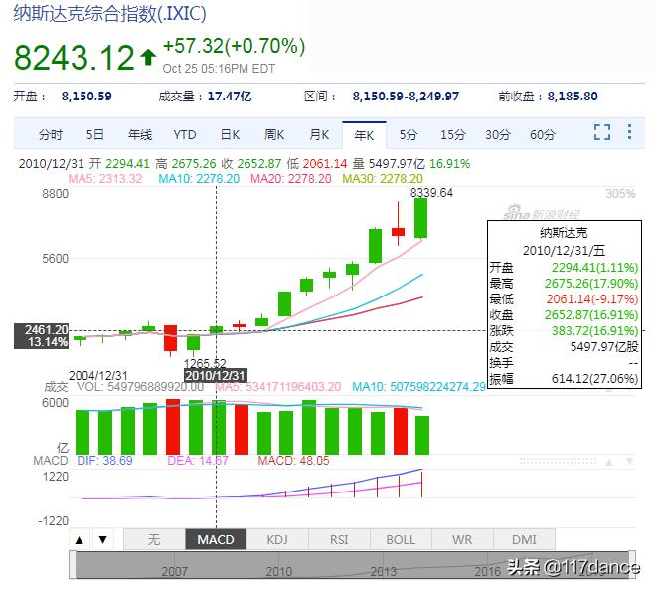
Task: Click the down arrow indicator button
Action: click(x=102, y=540)
